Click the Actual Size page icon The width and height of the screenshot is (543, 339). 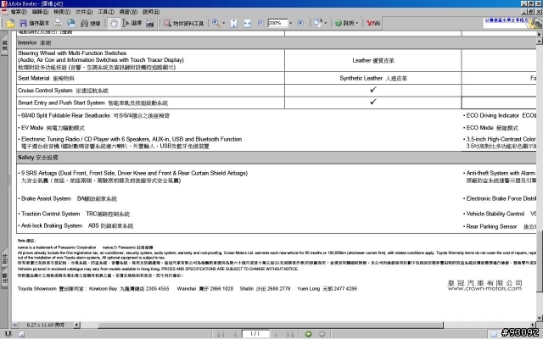[x=234, y=23]
